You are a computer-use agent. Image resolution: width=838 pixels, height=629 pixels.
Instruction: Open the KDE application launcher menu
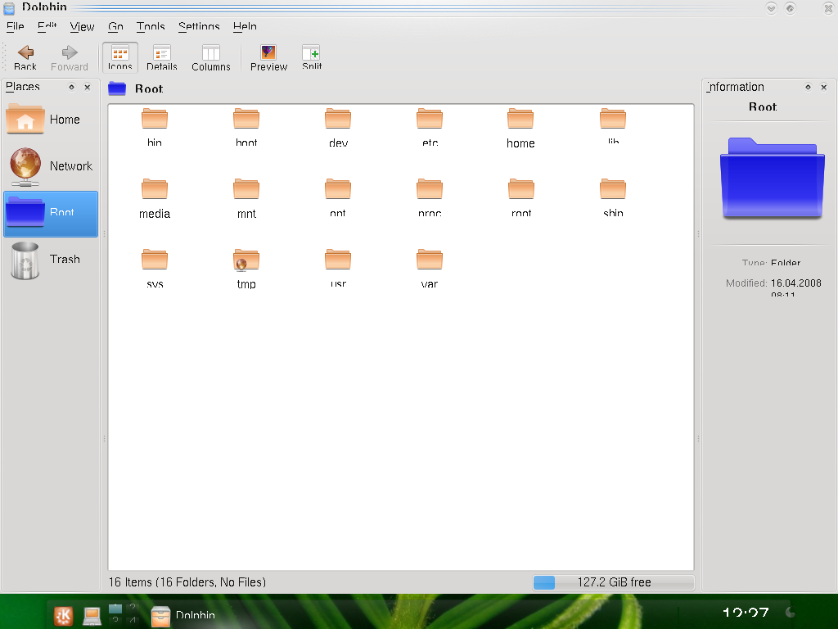click(x=63, y=615)
